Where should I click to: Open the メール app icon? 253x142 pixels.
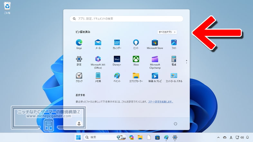click(x=98, y=44)
